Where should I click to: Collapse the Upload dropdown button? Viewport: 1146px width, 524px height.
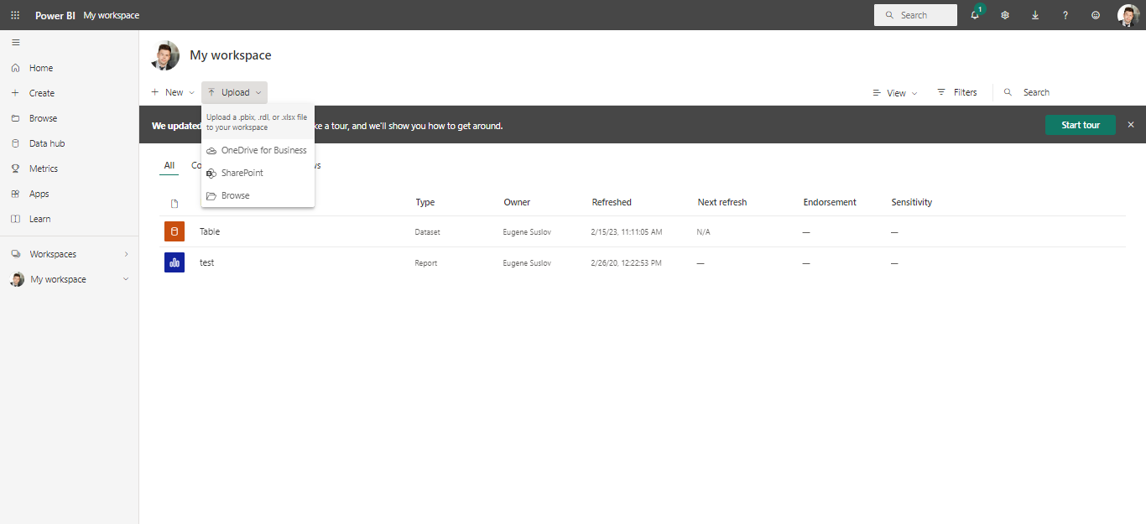click(x=234, y=92)
